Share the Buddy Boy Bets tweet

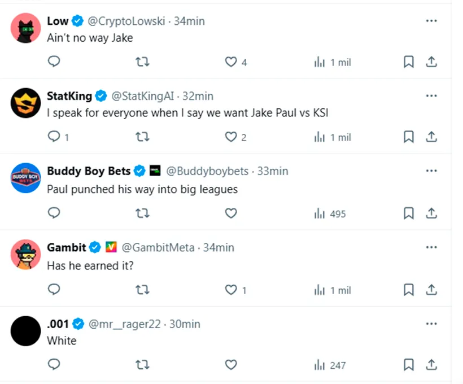[431, 213]
